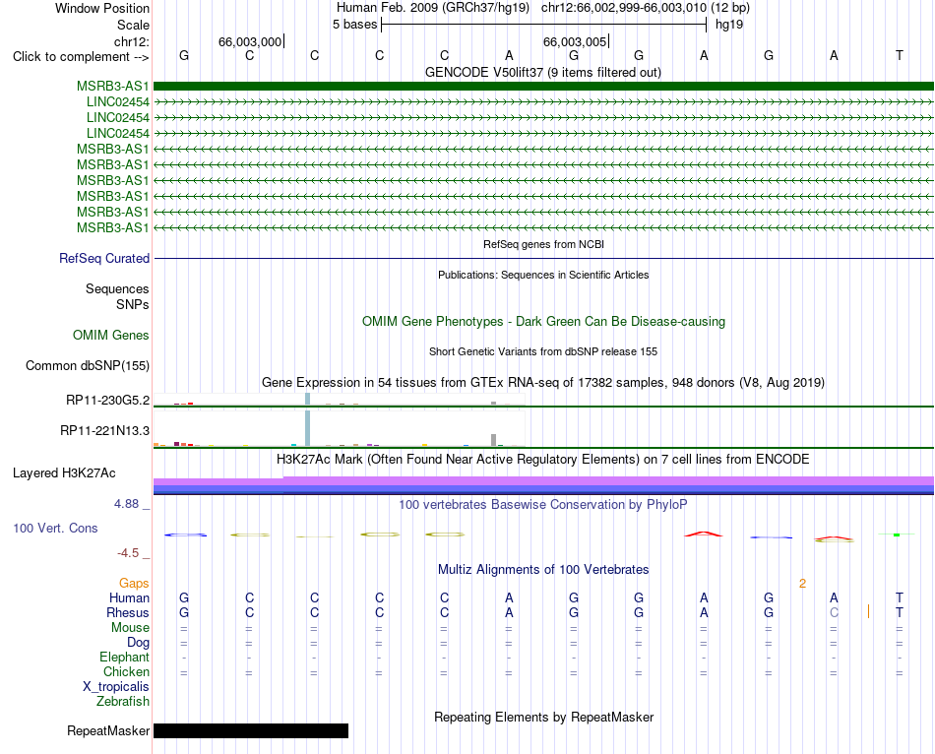Open the 'RefSeq genes from NCBI' title
The height and width of the screenshot is (754, 935).
click(543, 244)
